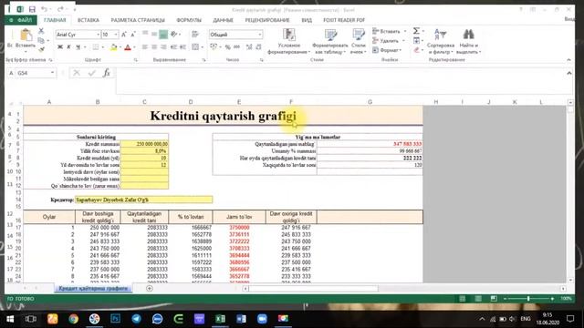Open Find and Select binoculars icon
The image size is (584, 328).
click(x=468, y=35)
